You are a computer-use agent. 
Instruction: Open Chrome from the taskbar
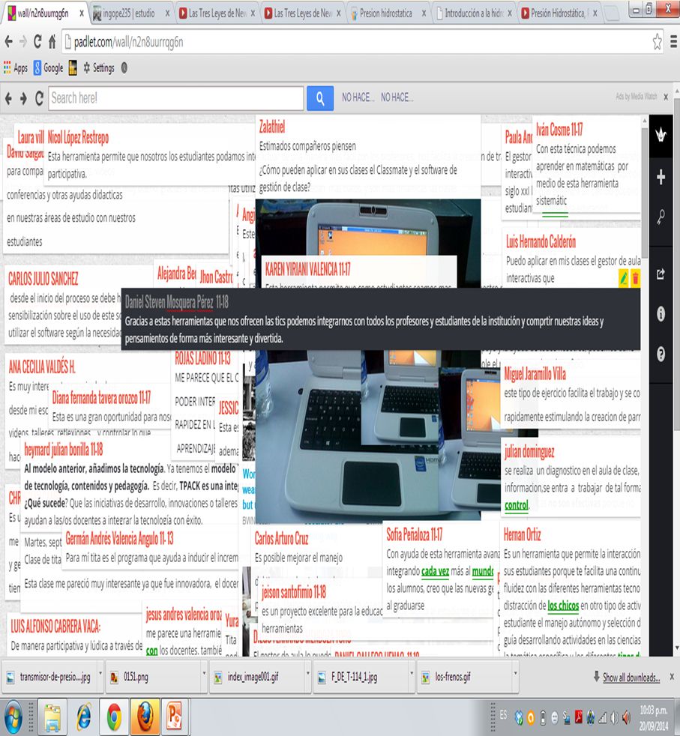pyautogui.click(x=114, y=717)
